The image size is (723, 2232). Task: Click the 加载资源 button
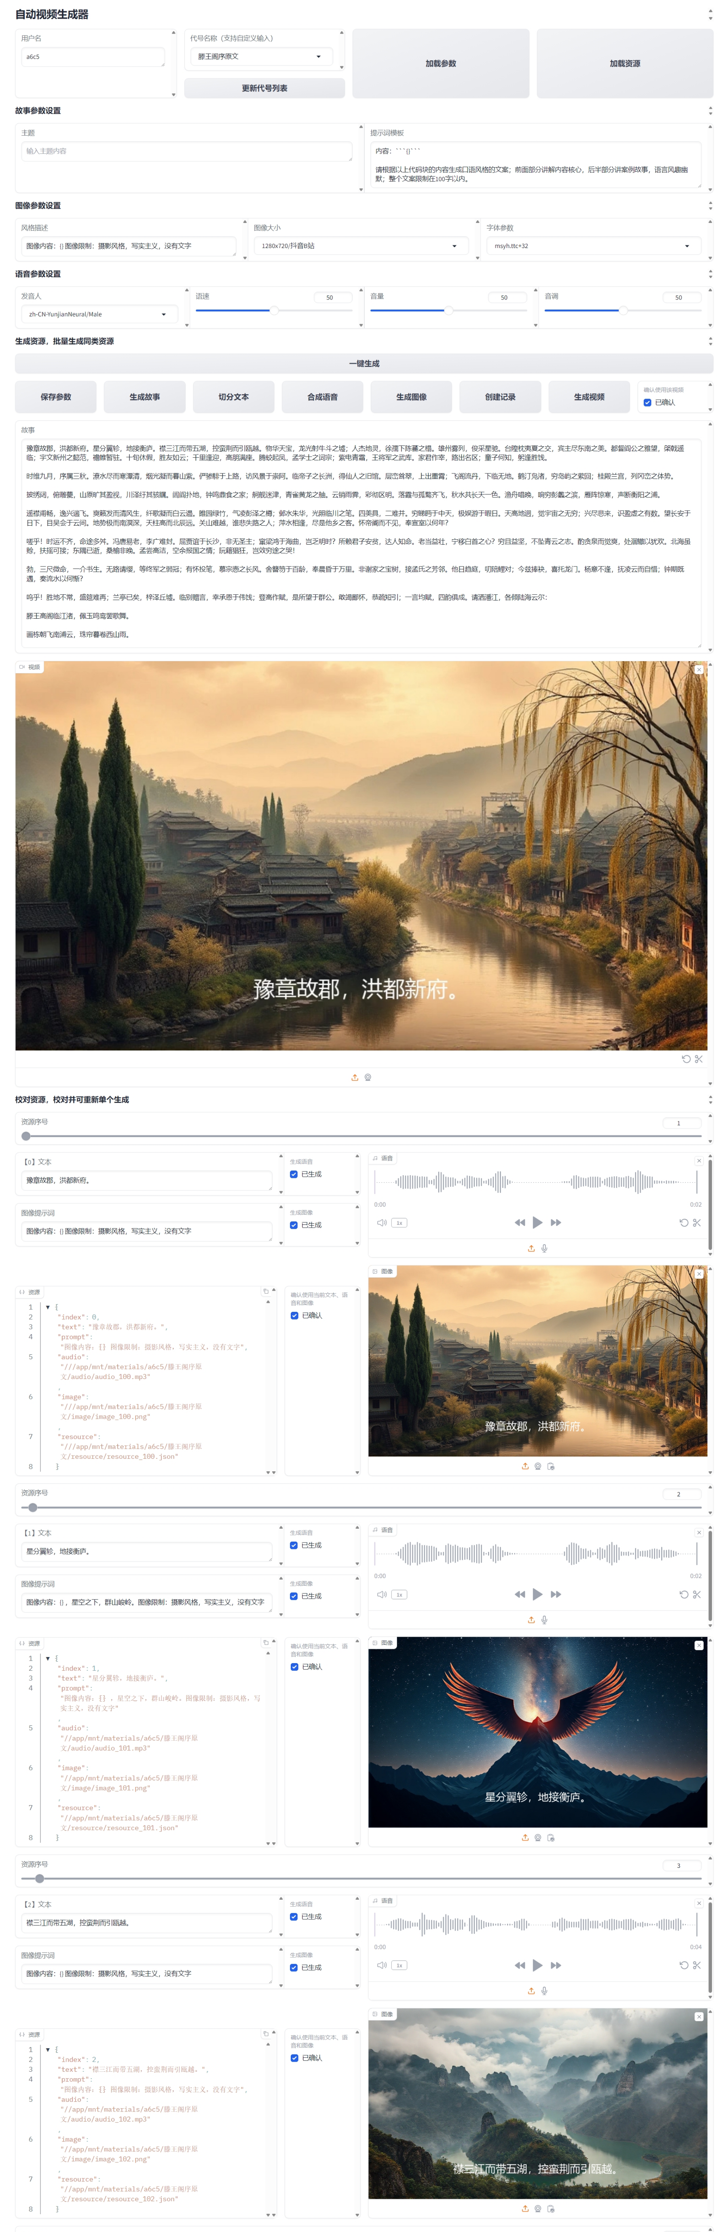[625, 63]
